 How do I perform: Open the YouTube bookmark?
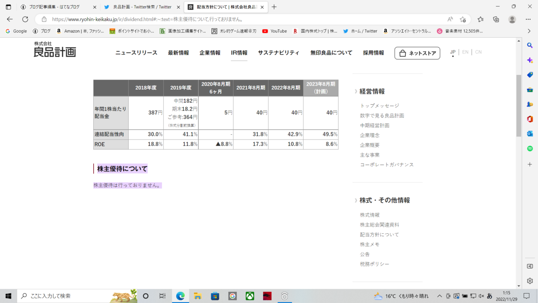click(274, 31)
